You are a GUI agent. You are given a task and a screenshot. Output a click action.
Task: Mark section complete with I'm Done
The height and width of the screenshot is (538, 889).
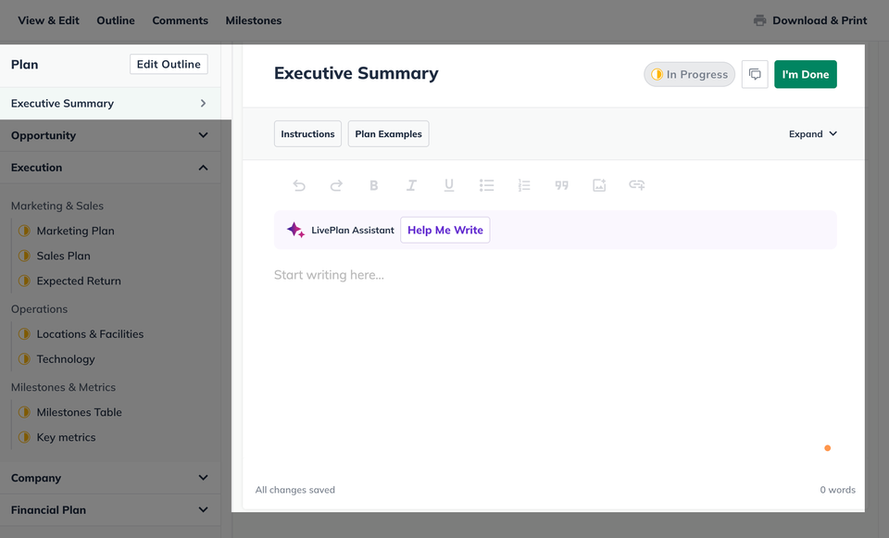tap(806, 74)
